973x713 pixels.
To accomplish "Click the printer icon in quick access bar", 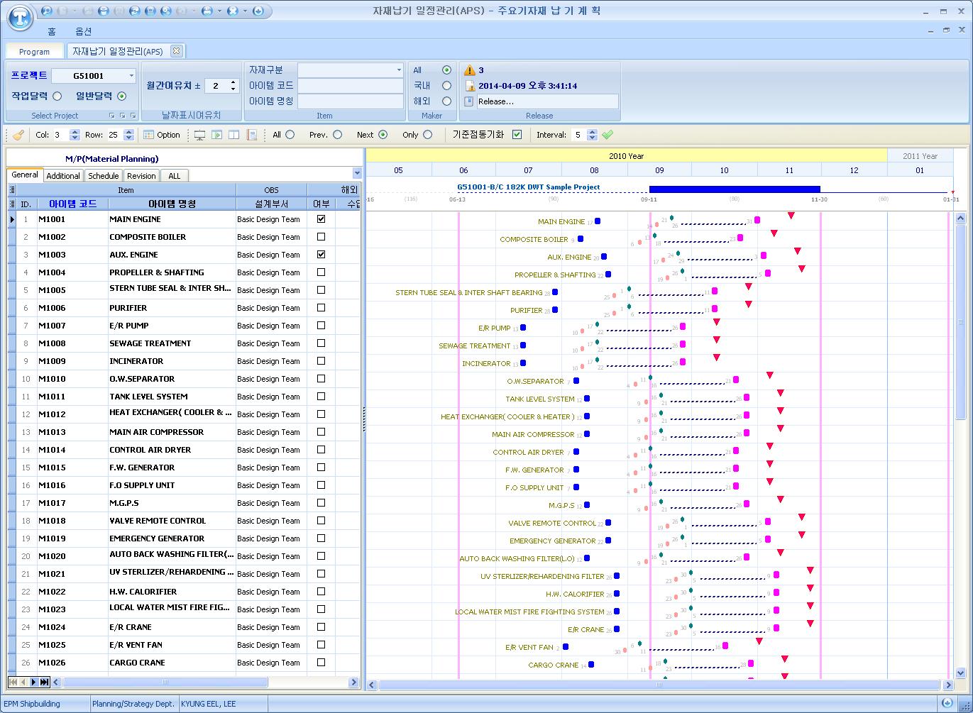I will point(207,11).
